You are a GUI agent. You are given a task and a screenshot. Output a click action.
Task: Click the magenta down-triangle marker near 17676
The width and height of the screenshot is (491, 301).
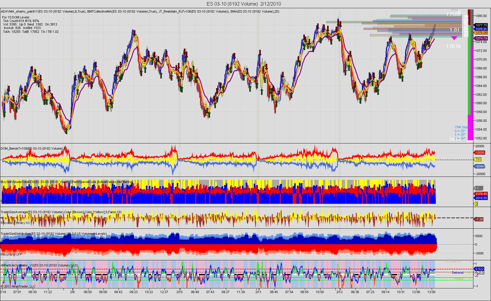click(454, 38)
